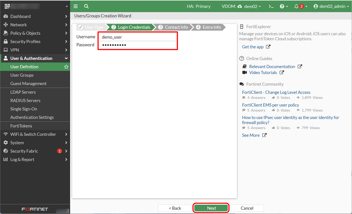Image resolution: width=352 pixels, height=214 pixels.
Task: Expand the System menu chevron
Action: click(66, 143)
